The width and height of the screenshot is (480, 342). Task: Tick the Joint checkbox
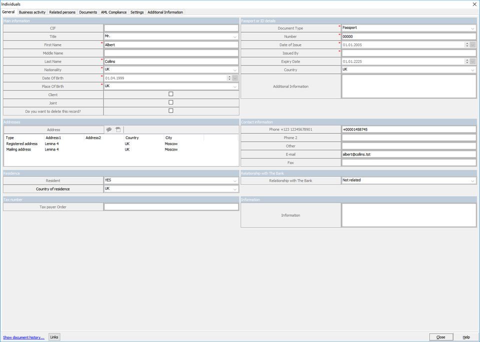(171, 102)
